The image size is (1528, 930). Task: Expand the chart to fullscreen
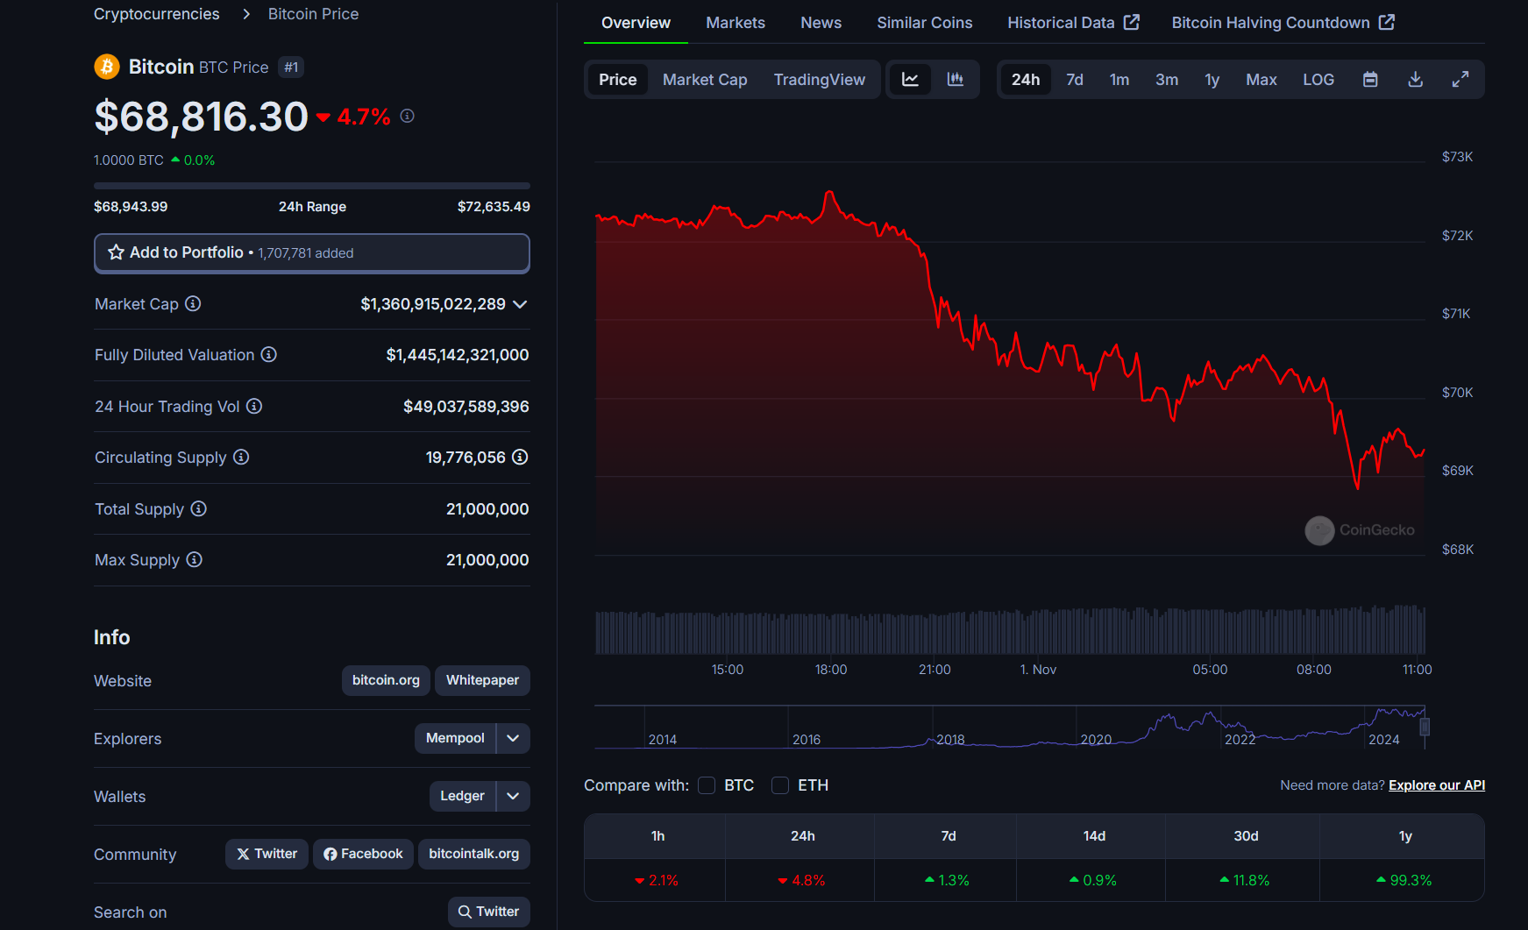click(x=1460, y=79)
